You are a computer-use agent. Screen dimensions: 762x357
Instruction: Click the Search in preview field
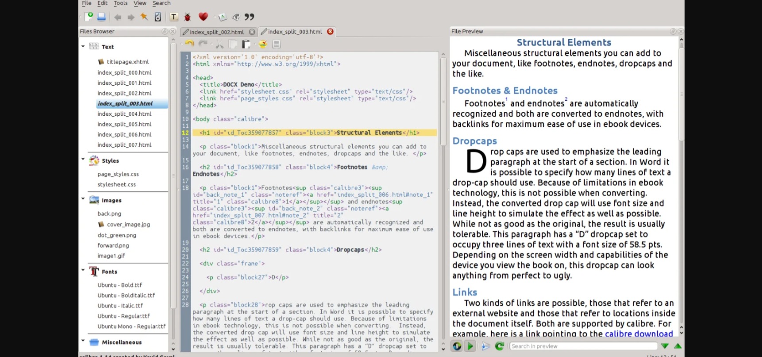(582, 346)
